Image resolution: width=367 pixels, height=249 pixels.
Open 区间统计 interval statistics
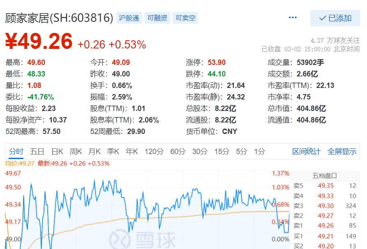tap(306, 152)
